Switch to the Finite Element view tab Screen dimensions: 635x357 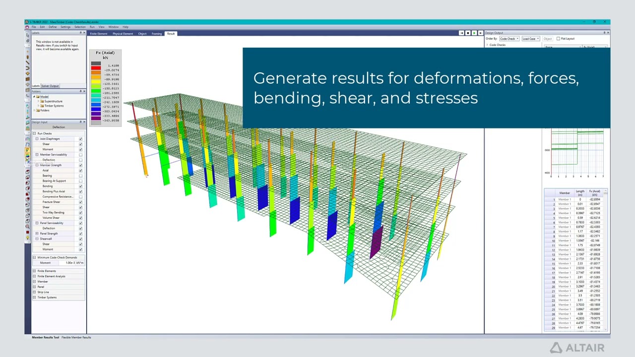pyautogui.click(x=99, y=34)
